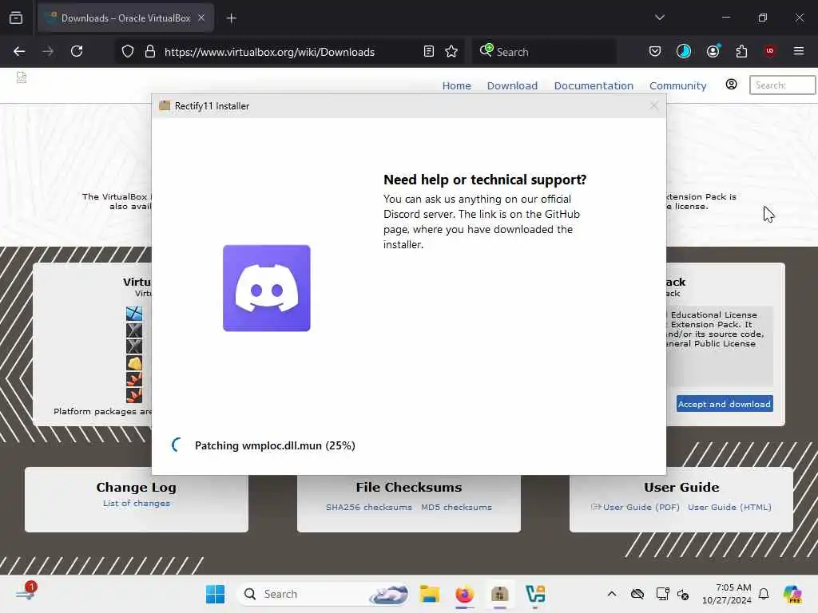This screenshot has height=613, width=818.
Task: Open the Copilot Preview taskbar icon
Action: click(793, 594)
